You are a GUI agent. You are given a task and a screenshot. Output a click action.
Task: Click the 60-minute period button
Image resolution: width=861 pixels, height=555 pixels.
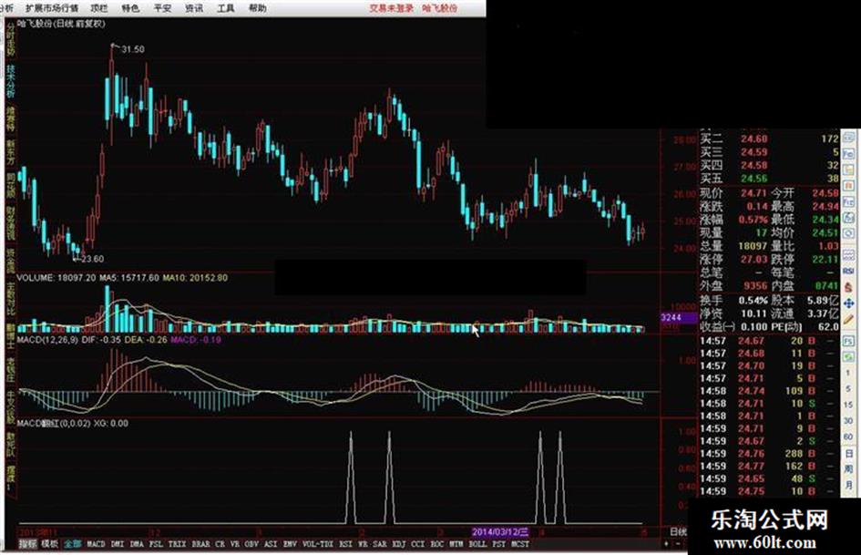[x=849, y=437]
